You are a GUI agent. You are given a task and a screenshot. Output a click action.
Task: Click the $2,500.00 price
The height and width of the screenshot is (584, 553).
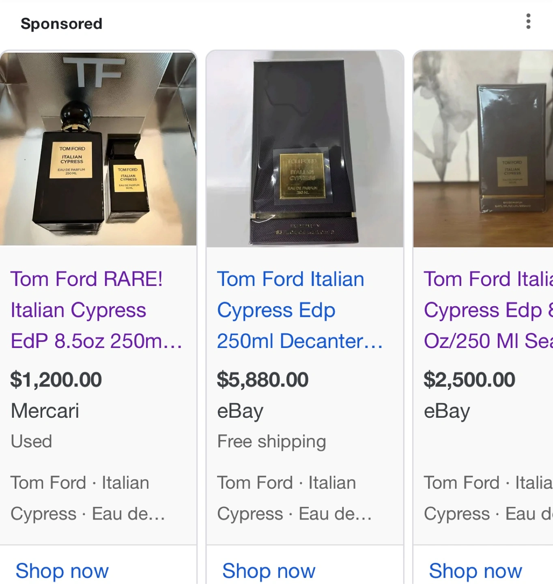(x=469, y=380)
